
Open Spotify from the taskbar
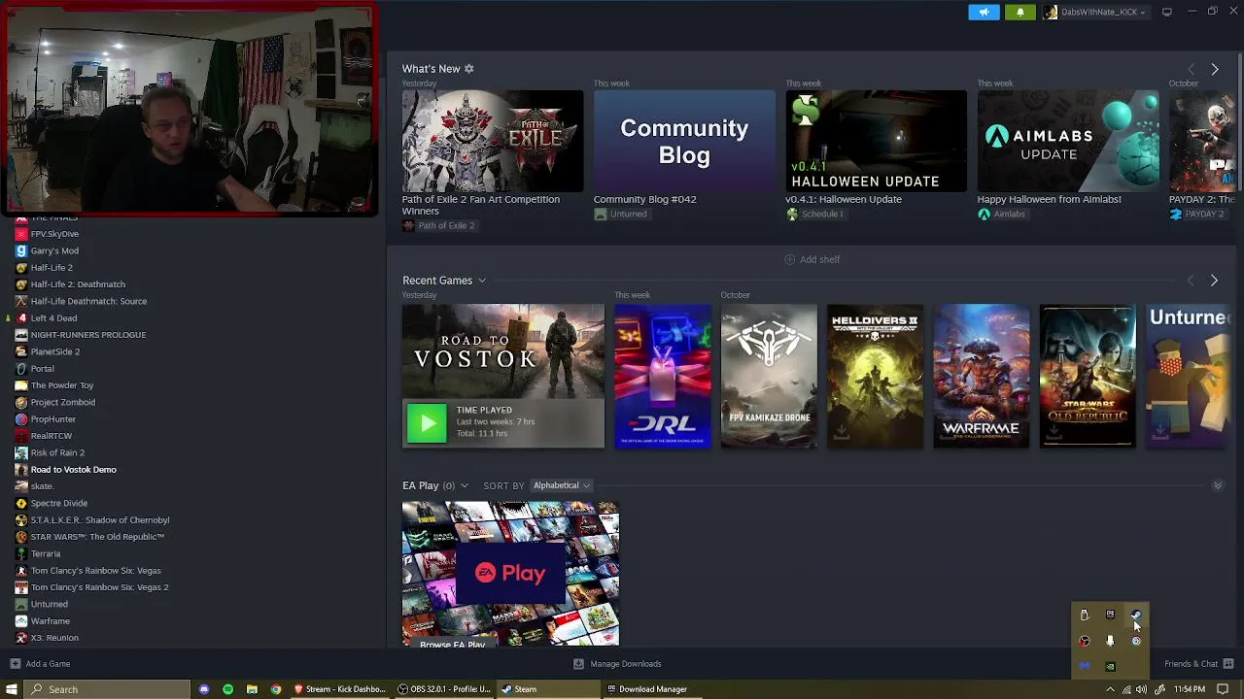coord(227,689)
